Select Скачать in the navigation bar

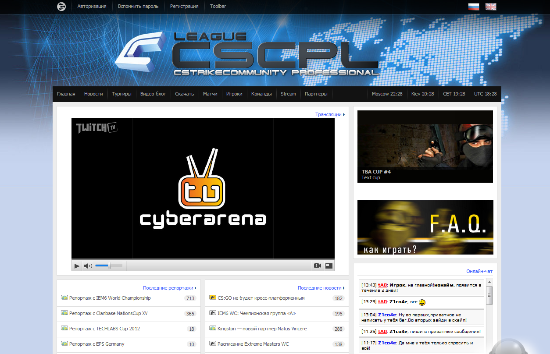pyautogui.click(x=185, y=94)
